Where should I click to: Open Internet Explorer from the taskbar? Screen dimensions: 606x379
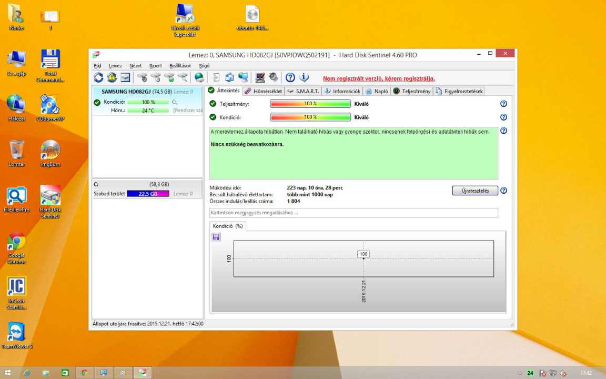click(x=27, y=373)
